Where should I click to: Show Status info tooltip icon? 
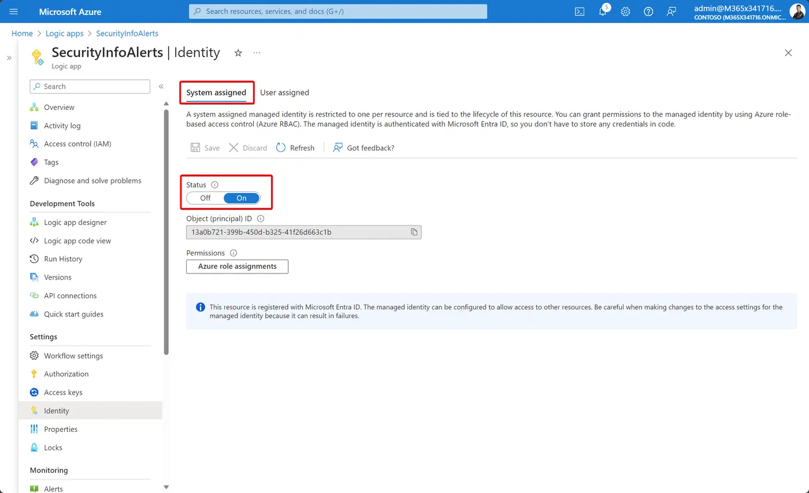point(215,185)
